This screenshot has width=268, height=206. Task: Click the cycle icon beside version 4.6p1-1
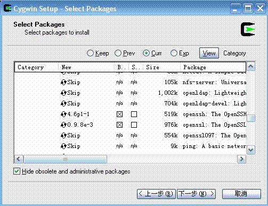63,114
